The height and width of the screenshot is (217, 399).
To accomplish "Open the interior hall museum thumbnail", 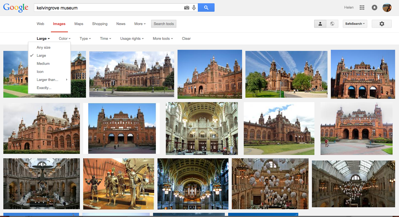I will [x=202, y=128].
